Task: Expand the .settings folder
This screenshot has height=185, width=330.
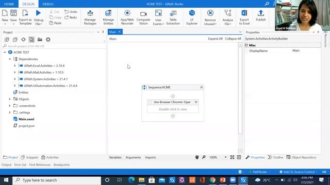Action: (10, 113)
